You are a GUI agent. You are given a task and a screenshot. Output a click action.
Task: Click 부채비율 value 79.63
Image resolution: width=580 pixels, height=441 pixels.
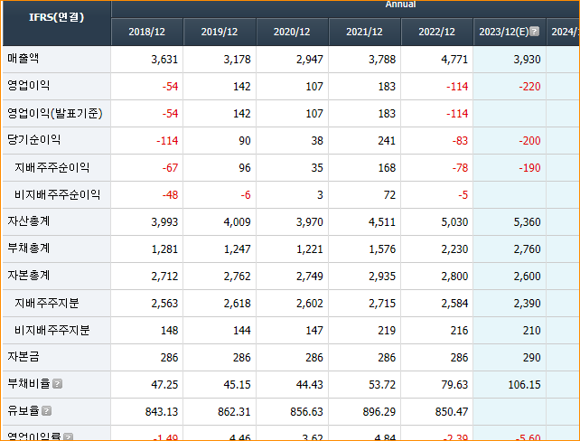[454, 385]
